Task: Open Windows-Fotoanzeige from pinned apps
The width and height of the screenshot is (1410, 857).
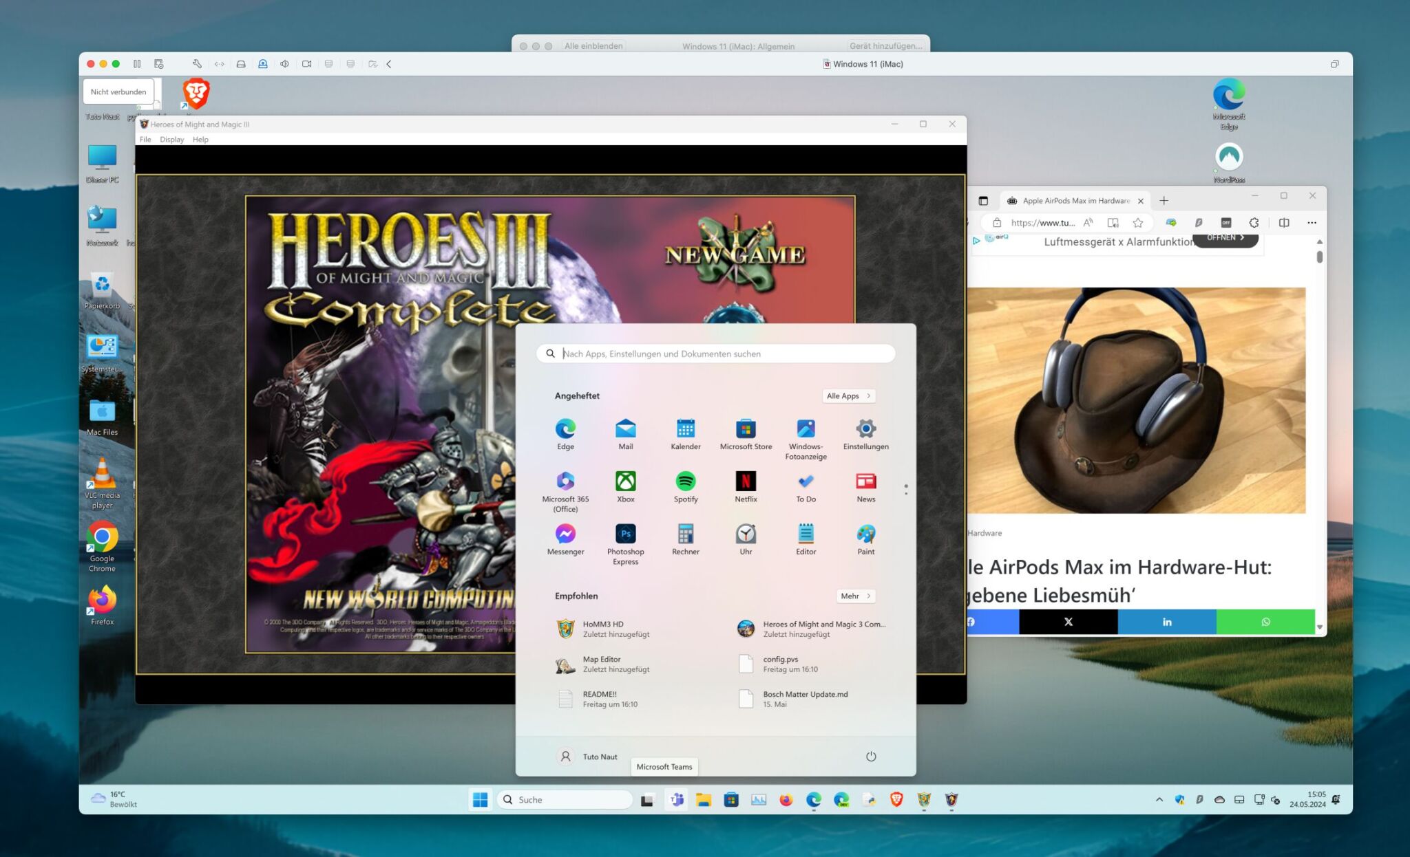Action: [806, 439]
